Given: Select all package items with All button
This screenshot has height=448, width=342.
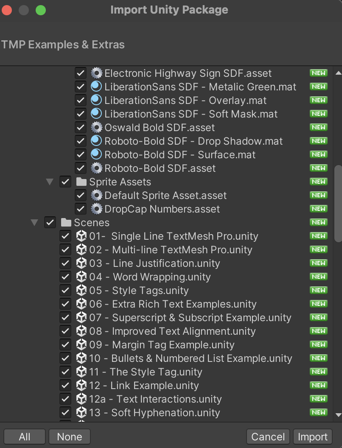Looking at the screenshot, I should [x=25, y=437].
